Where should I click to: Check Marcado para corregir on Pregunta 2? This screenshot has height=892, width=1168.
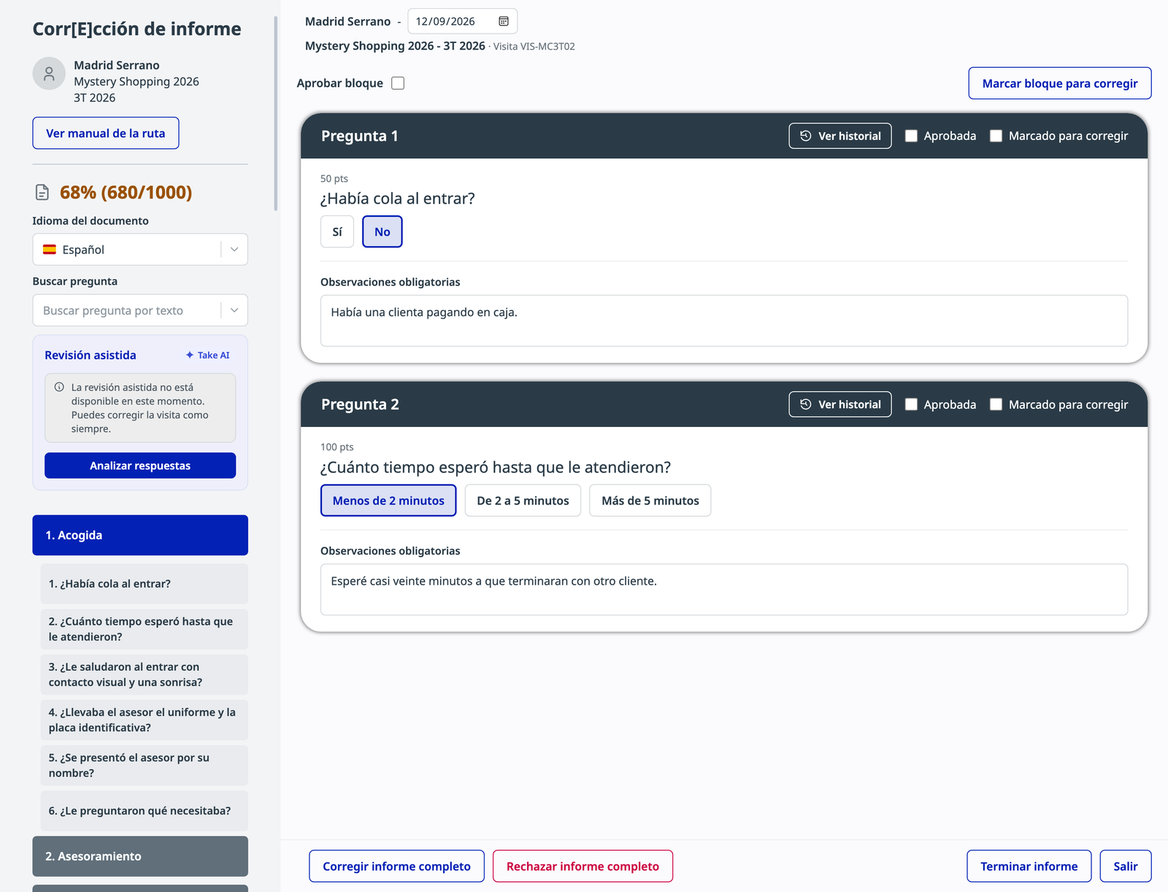(996, 404)
